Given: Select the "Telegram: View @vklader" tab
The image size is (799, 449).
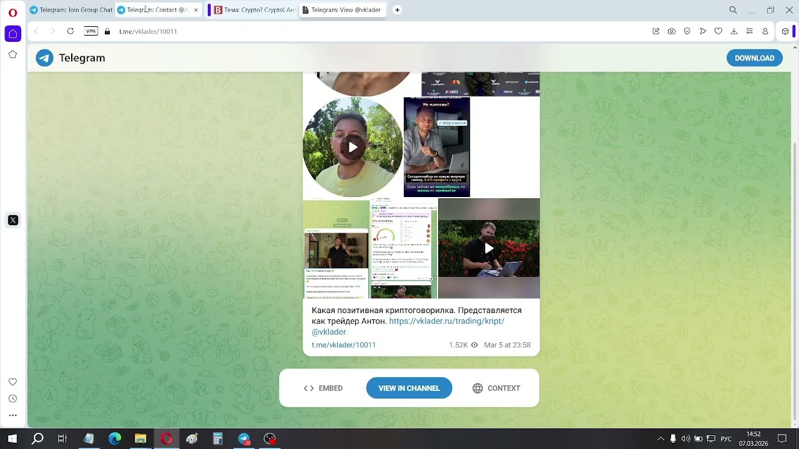Looking at the screenshot, I should [343, 10].
